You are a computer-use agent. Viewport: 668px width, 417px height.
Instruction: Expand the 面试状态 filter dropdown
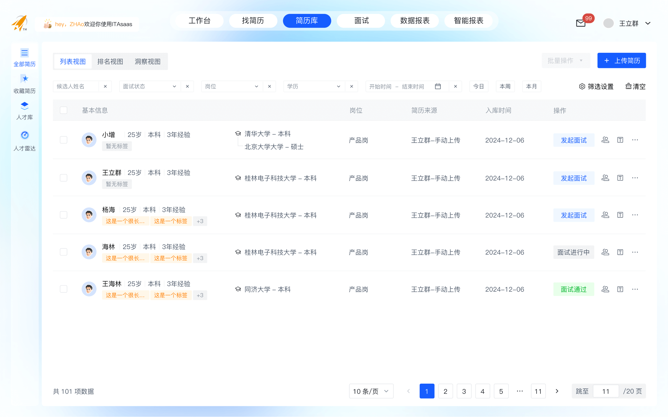[149, 87]
